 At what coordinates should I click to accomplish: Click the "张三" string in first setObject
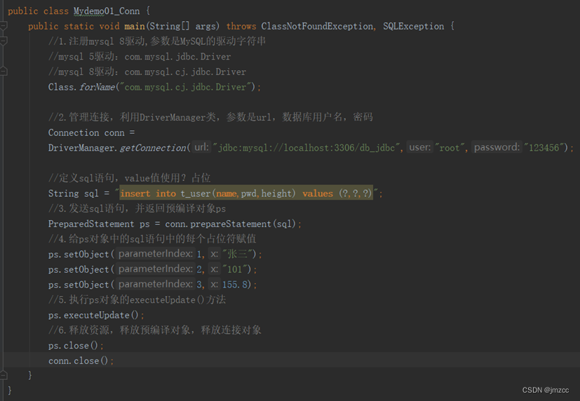237,254
